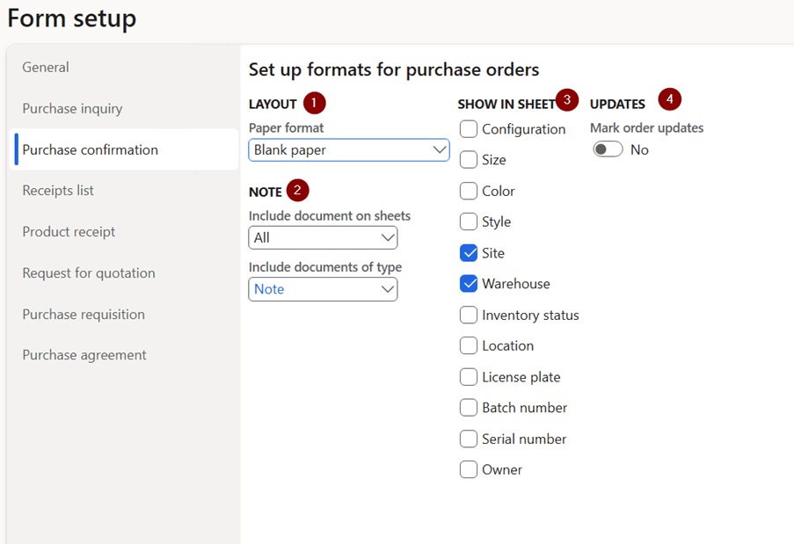Go to the Request for quotation tab
Screen dimensions: 794x544
[89, 272]
